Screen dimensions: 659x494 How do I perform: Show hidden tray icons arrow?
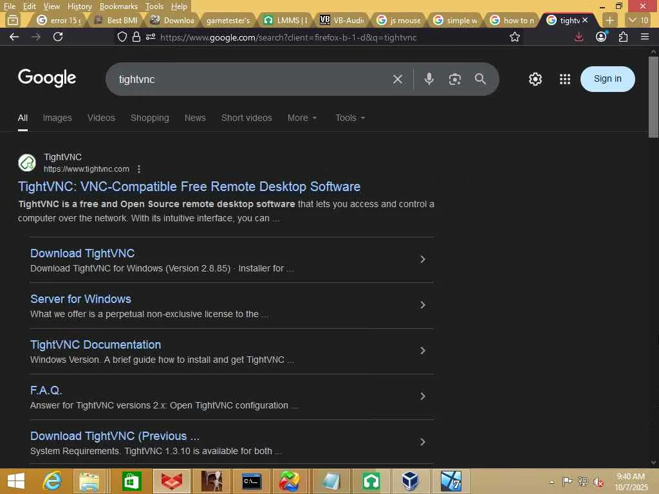coord(552,482)
